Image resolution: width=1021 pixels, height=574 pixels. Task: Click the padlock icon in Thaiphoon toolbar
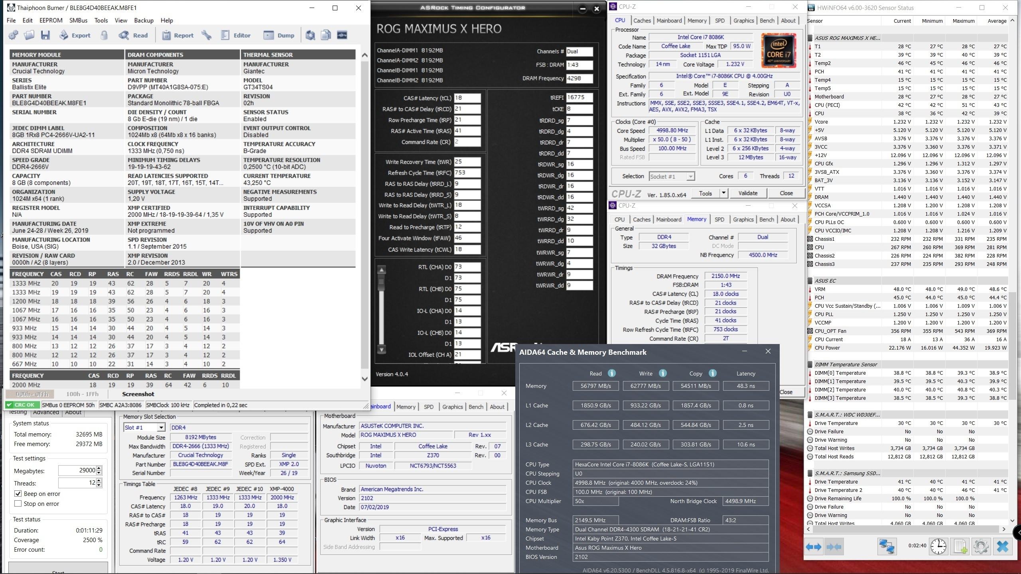(104, 35)
